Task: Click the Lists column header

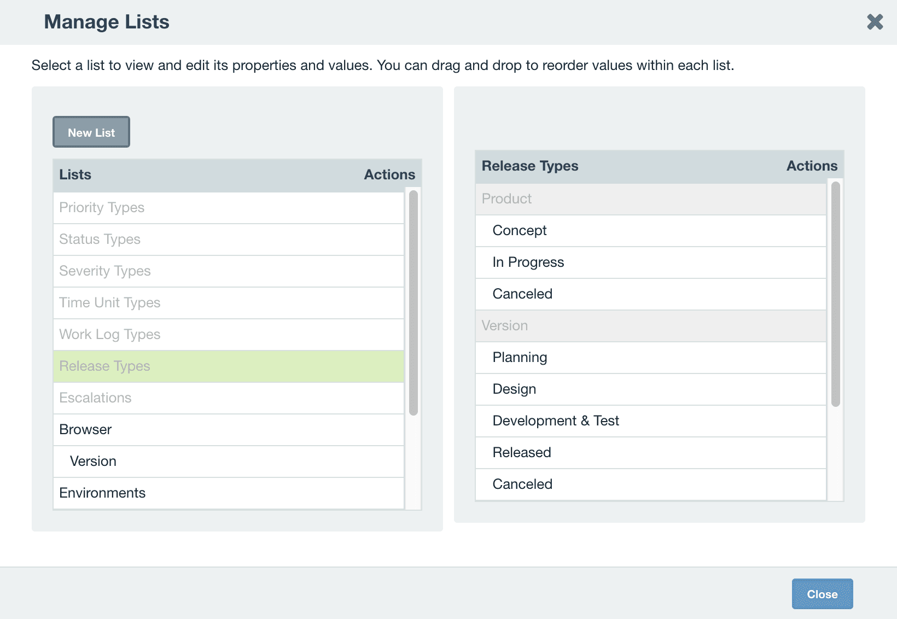Action: tap(75, 175)
